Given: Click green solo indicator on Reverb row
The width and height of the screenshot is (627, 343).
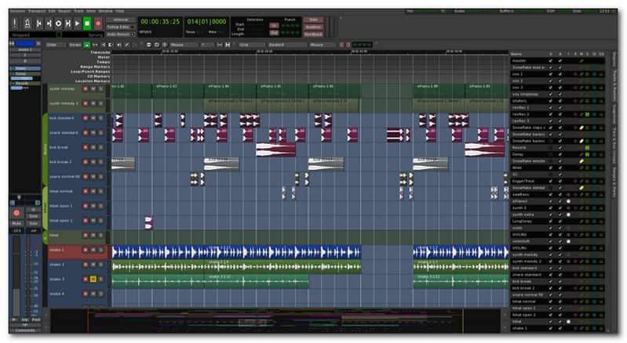Looking at the screenshot, I should pyautogui.click(x=588, y=147).
